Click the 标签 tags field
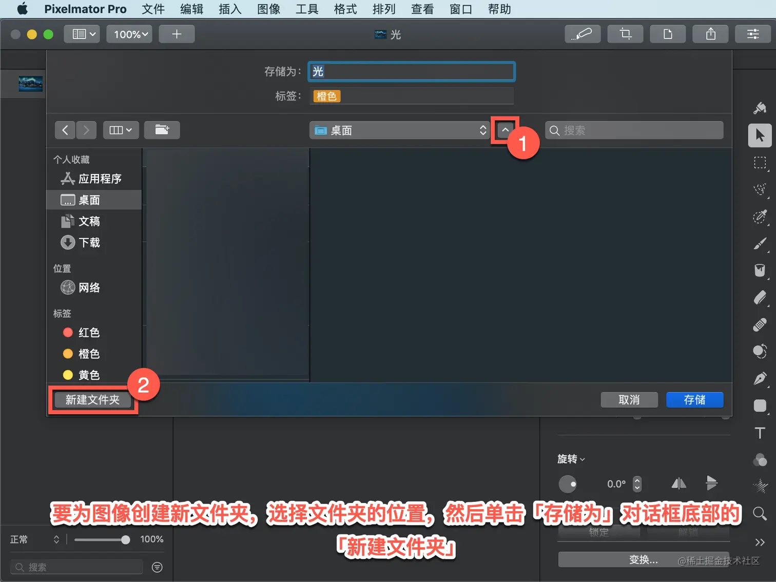The width and height of the screenshot is (776, 582). click(412, 96)
